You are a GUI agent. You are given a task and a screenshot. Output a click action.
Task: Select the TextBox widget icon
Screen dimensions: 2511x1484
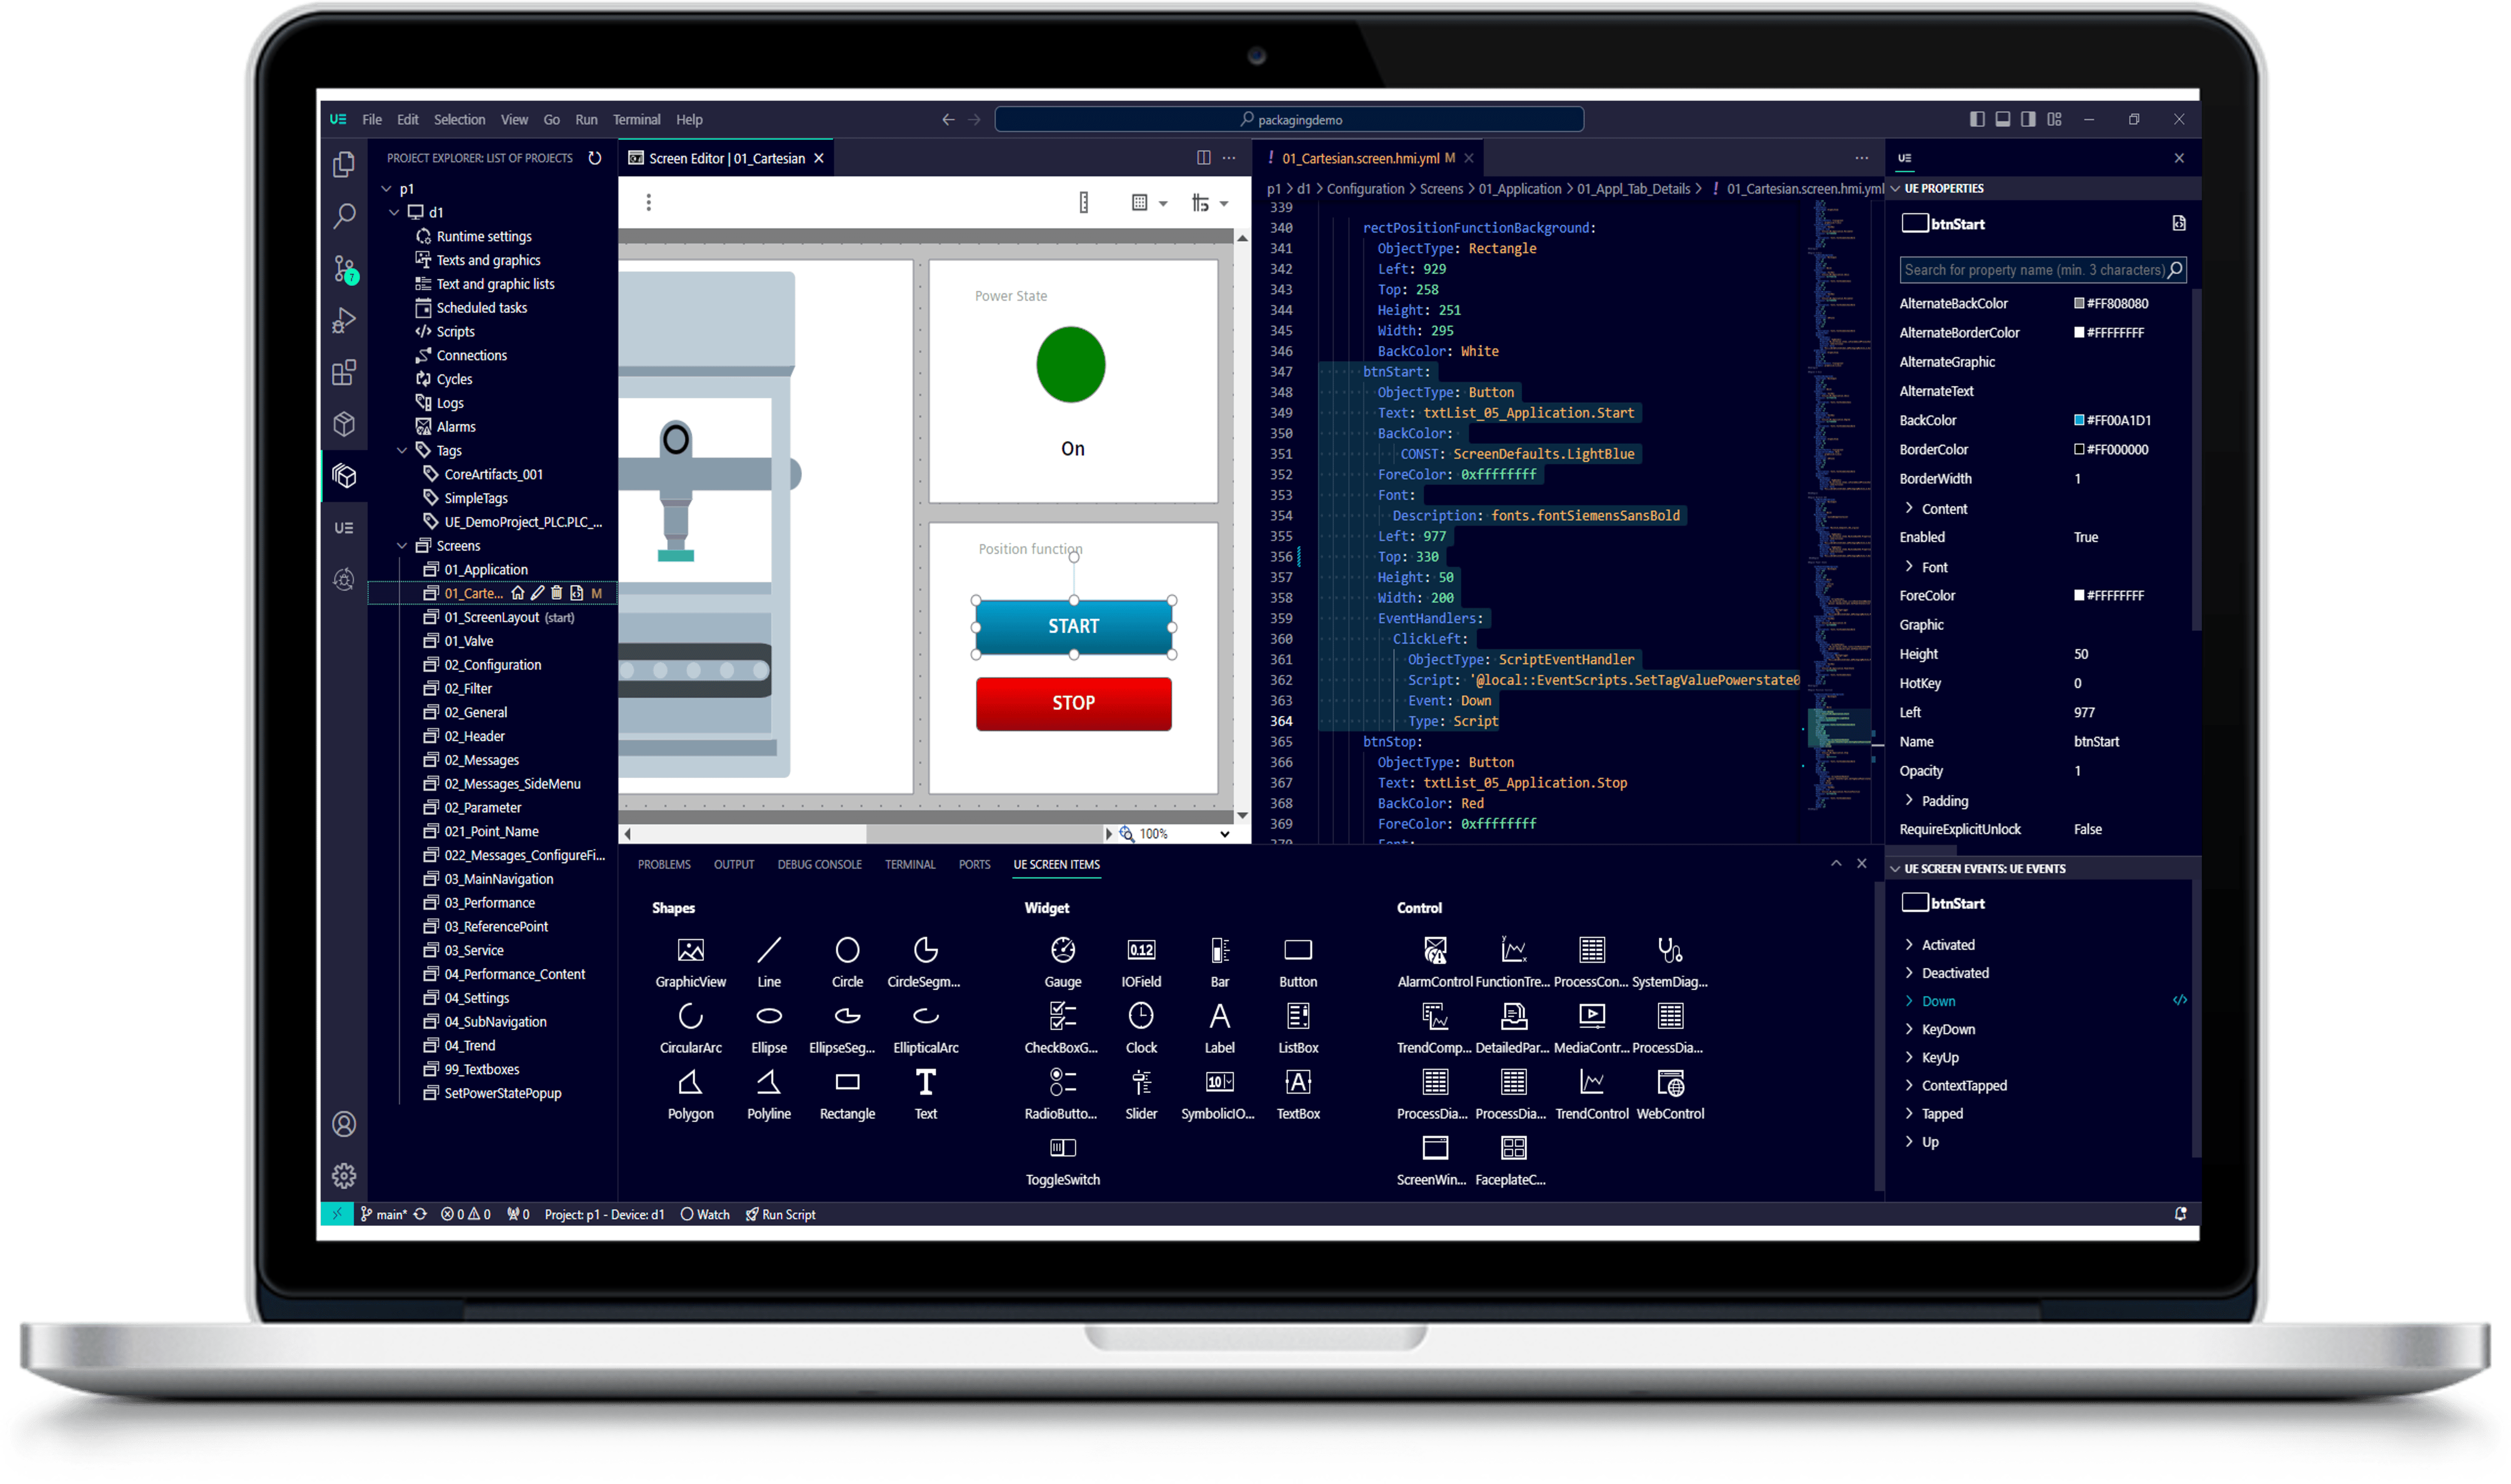[1299, 1083]
